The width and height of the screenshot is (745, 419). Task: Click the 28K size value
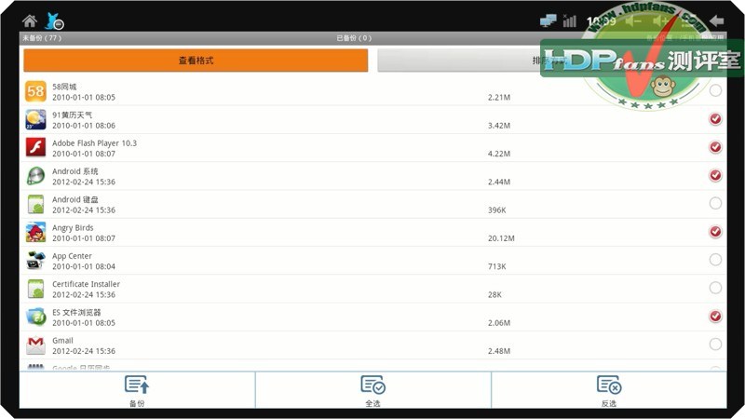(494, 294)
